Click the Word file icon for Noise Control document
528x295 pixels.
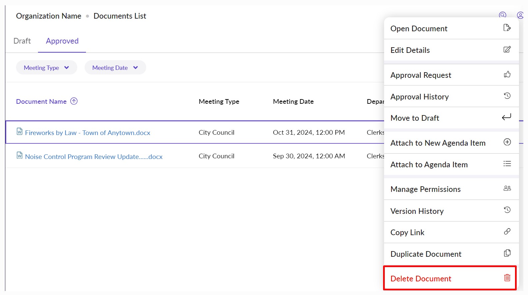click(20, 156)
